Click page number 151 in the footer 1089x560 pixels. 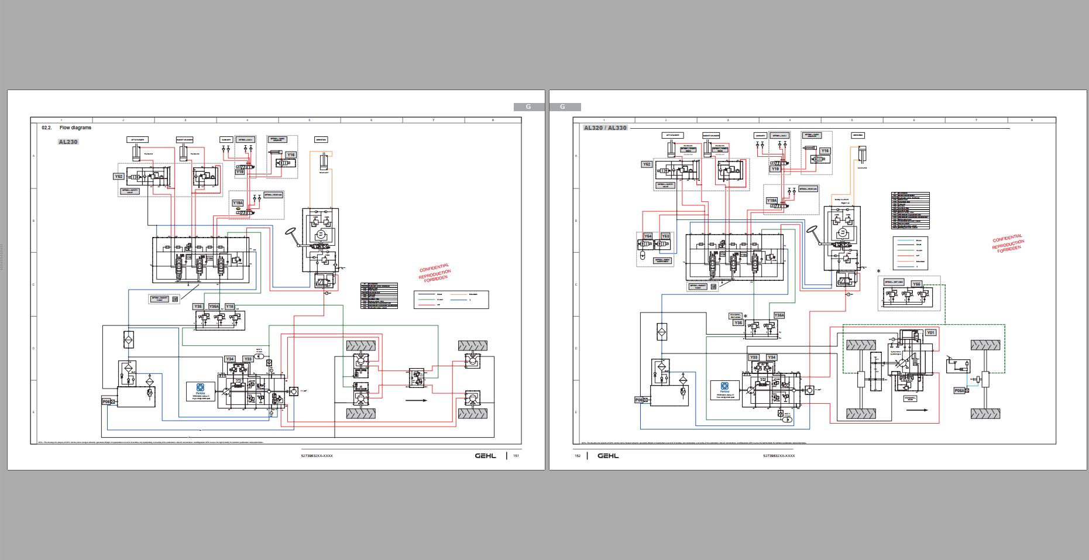pyautogui.click(x=516, y=456)
